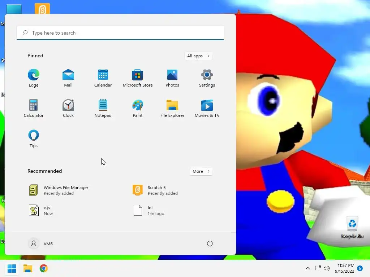Open the clock showing 11:57 PM

345,268
